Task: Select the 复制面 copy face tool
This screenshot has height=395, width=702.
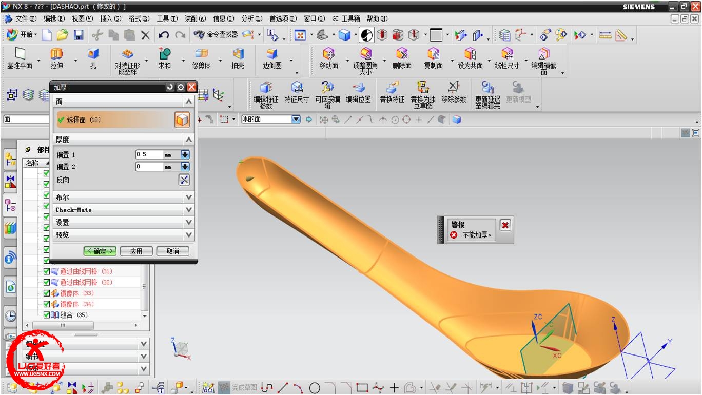Action: [x=434, y=58]
